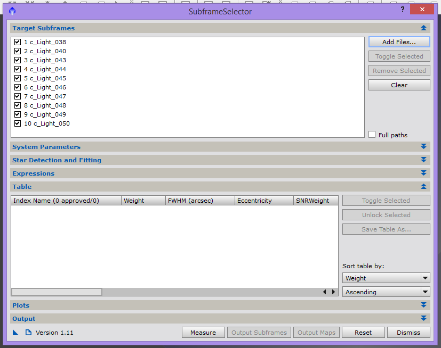This screenshot has height=348, width=441.
Task: Click the Eccentricity column header
Action: coord(263,201)
